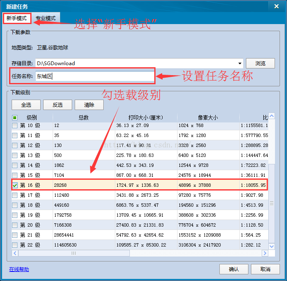
Task: Click the horizontal scrollbar thumb
Action: 74,253
